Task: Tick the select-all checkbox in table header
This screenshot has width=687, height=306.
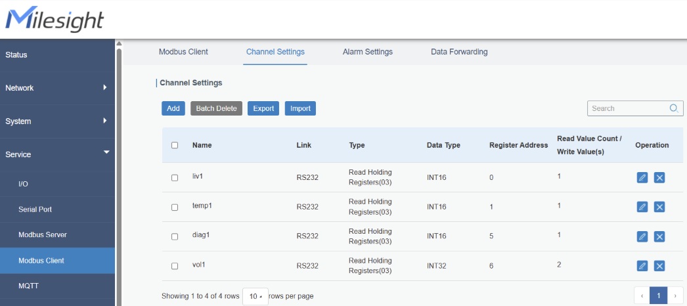Action: (x=175, y=145)
